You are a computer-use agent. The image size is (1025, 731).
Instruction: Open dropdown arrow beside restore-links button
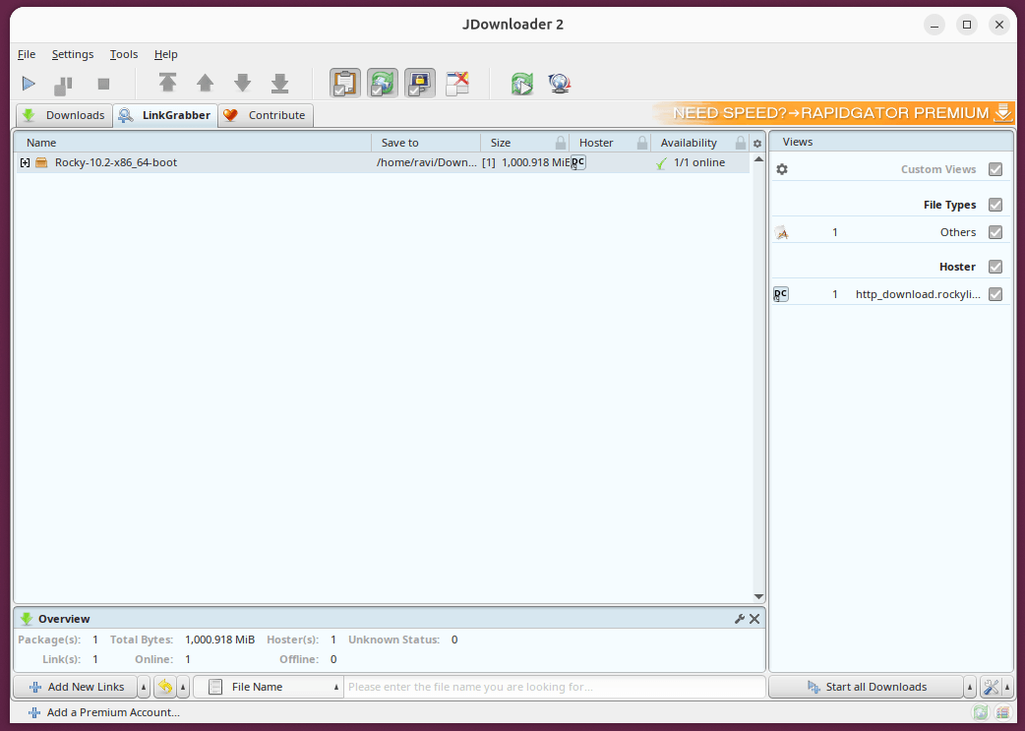click(x=183, y=687)
